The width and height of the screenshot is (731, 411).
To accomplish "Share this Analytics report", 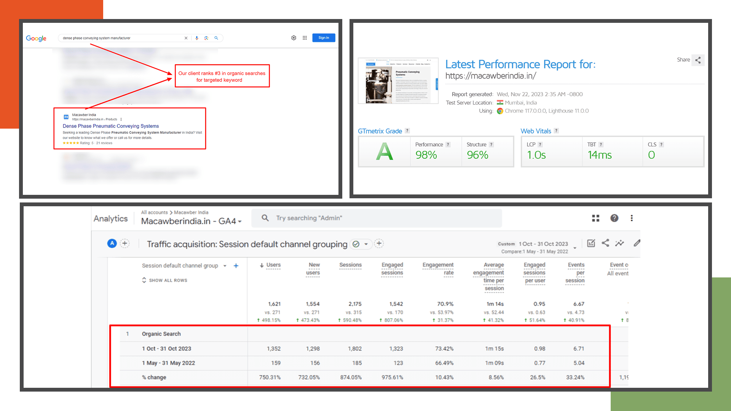I will click(x=605, y=243).
